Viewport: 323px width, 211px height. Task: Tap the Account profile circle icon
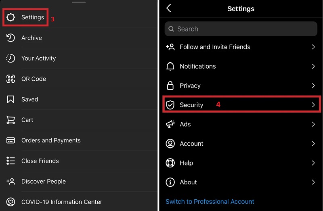click(170, 144)
